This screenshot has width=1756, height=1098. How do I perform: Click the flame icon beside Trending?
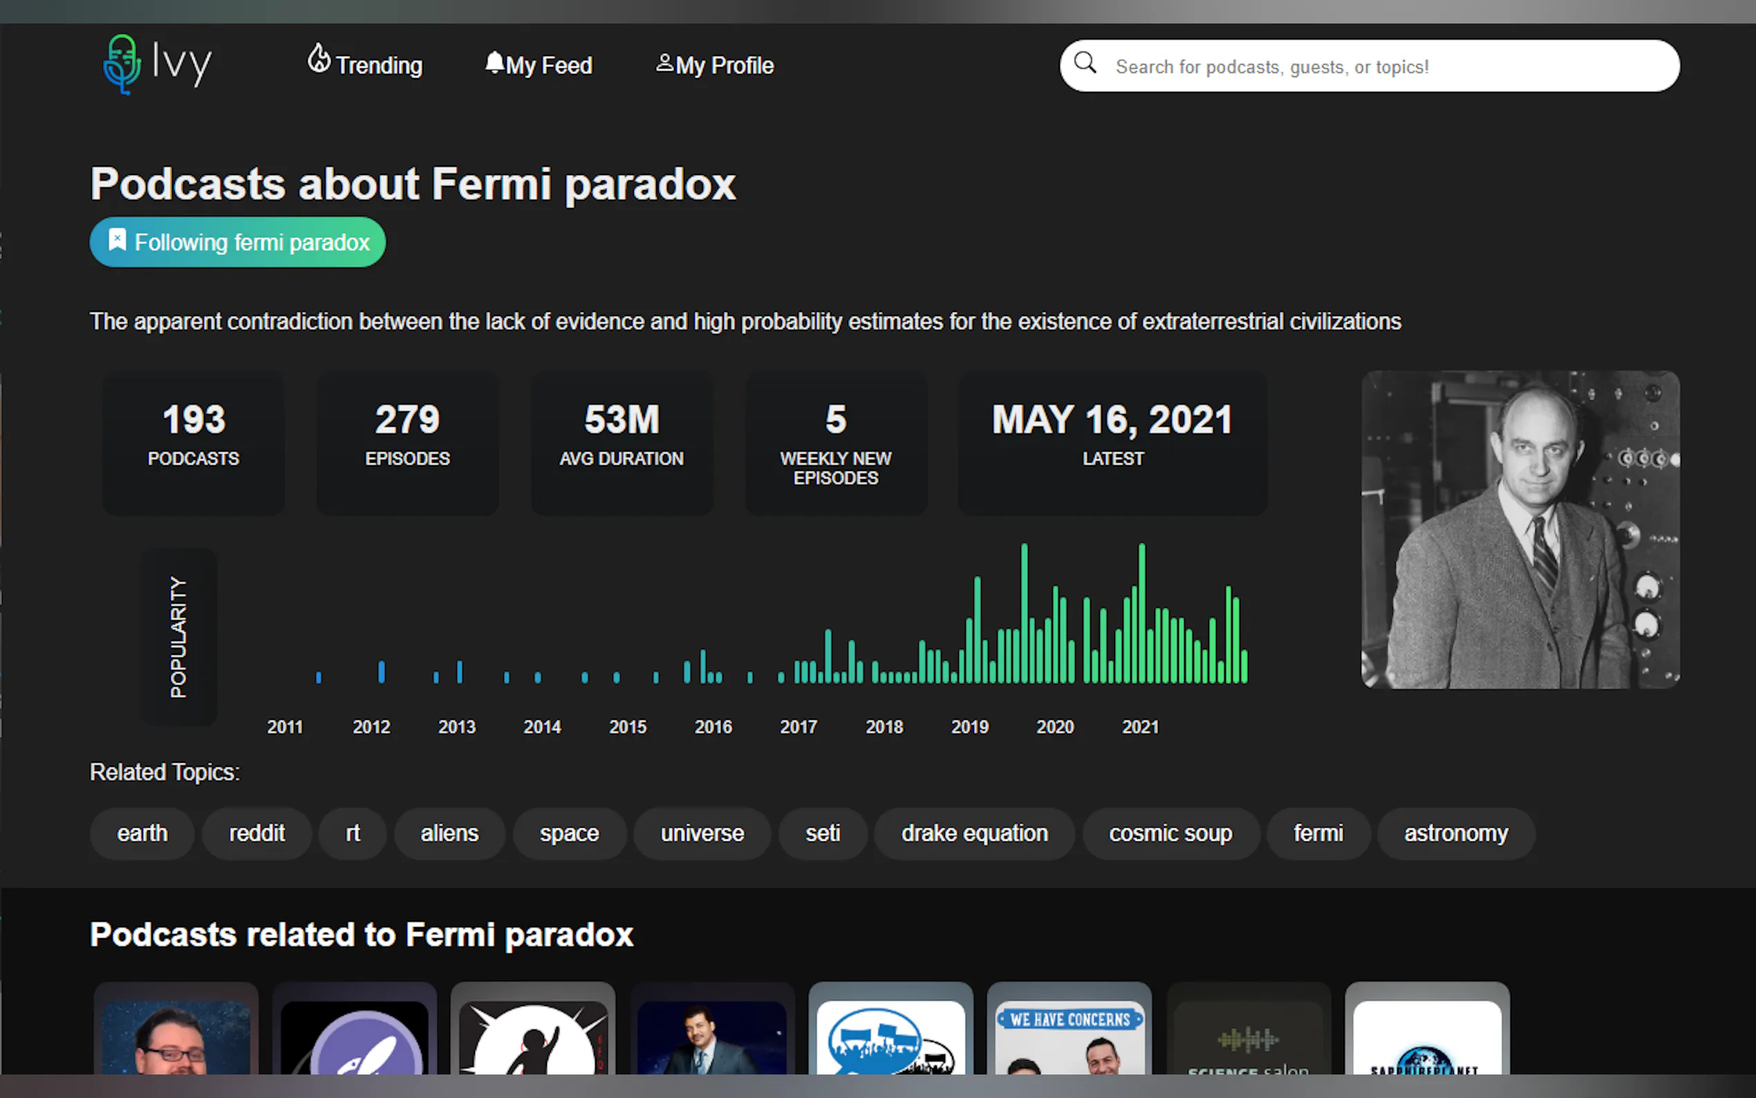coord(319,59)
